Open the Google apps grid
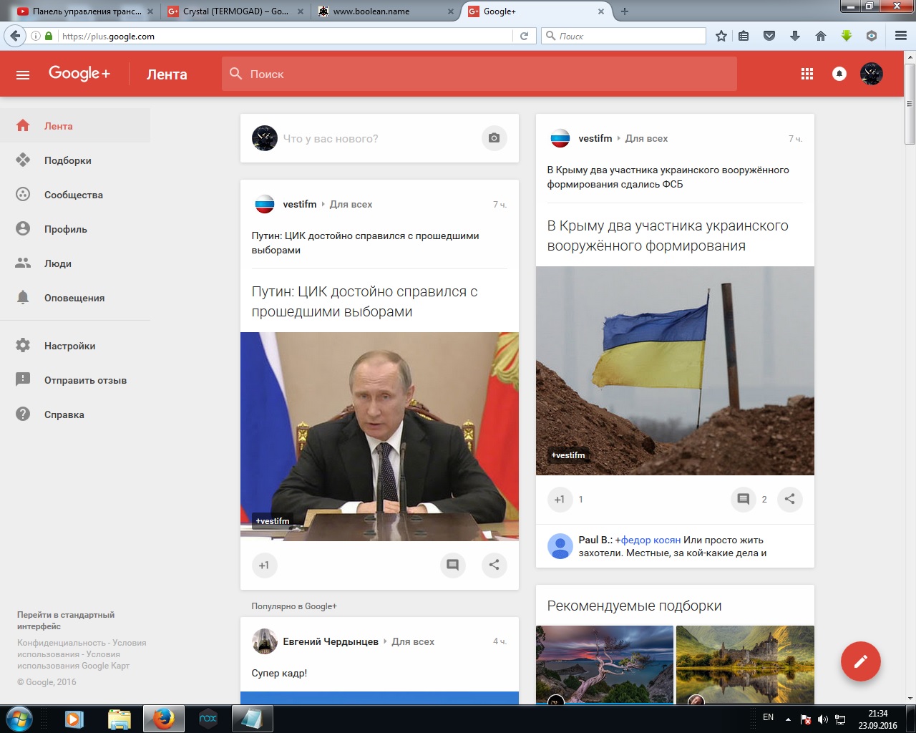This screenshot has width=916, height=733. (x=807, y=74)
